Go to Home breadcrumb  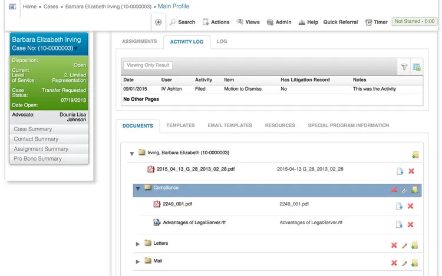pyautogui.click(x=29, y=6)
